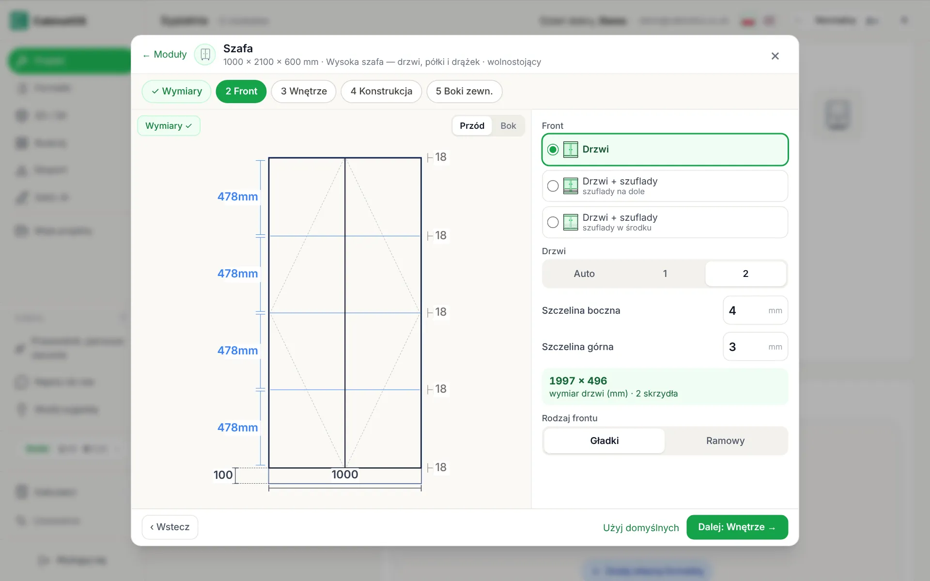
Task: Select the 2 Front step tab
Action: [x=241, y=92]
